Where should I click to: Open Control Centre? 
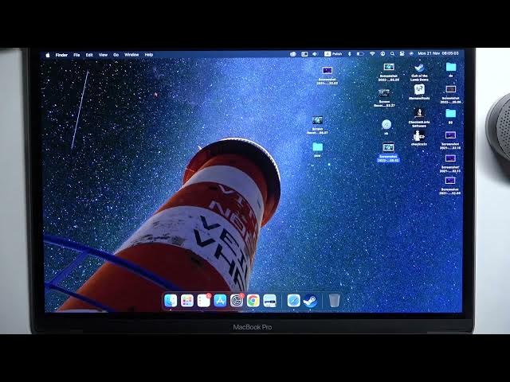click(402, 53)
